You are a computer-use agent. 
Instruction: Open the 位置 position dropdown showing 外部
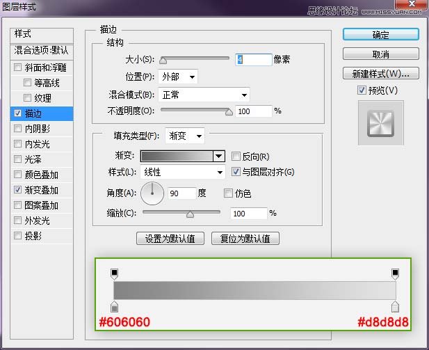178,77
